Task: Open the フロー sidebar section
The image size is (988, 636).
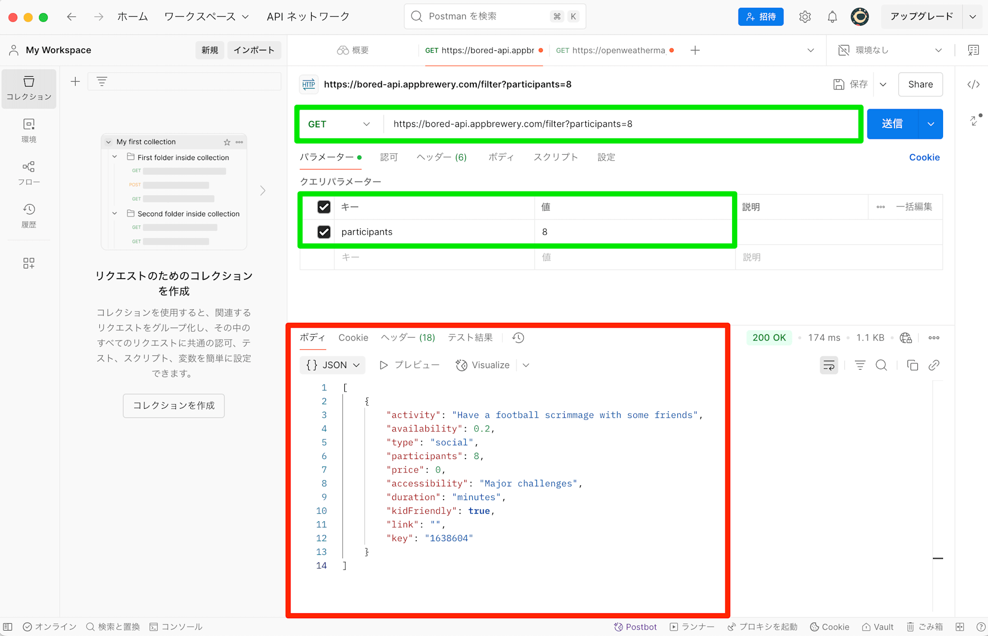Action: tap(29, 173)
